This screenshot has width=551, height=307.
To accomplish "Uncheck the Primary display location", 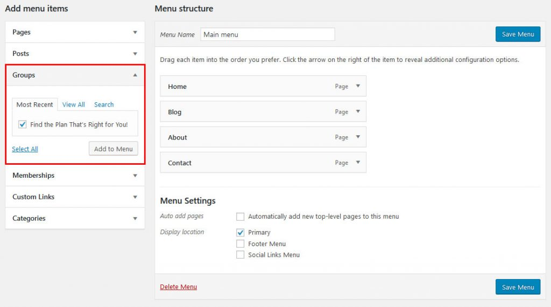I will pyautogui.click(x=241, y=233).
